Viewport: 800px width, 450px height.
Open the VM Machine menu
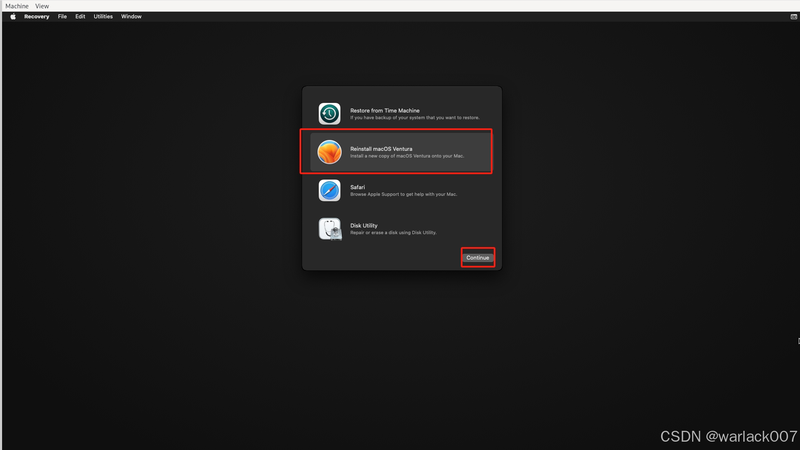click(x=17, y=6)
